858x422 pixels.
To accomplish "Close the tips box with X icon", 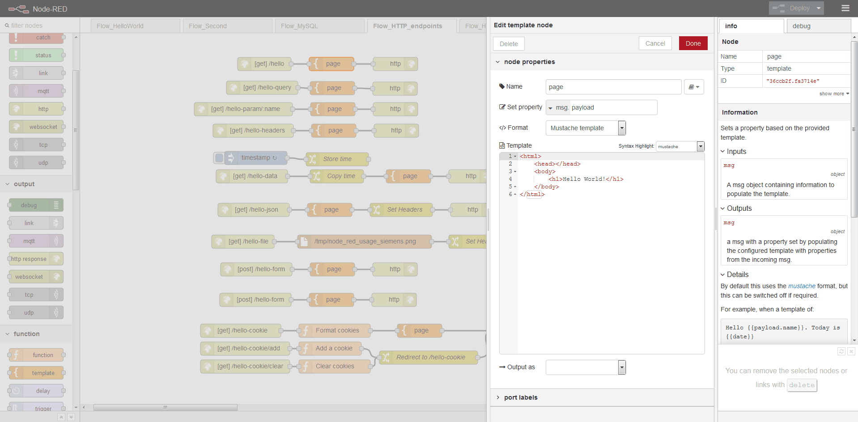I will (851, 351).
